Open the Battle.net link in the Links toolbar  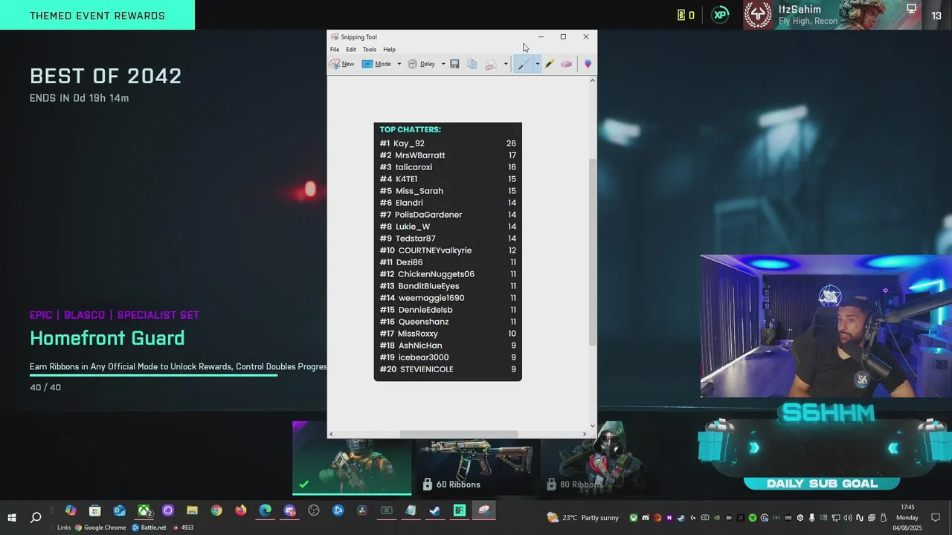148,528
